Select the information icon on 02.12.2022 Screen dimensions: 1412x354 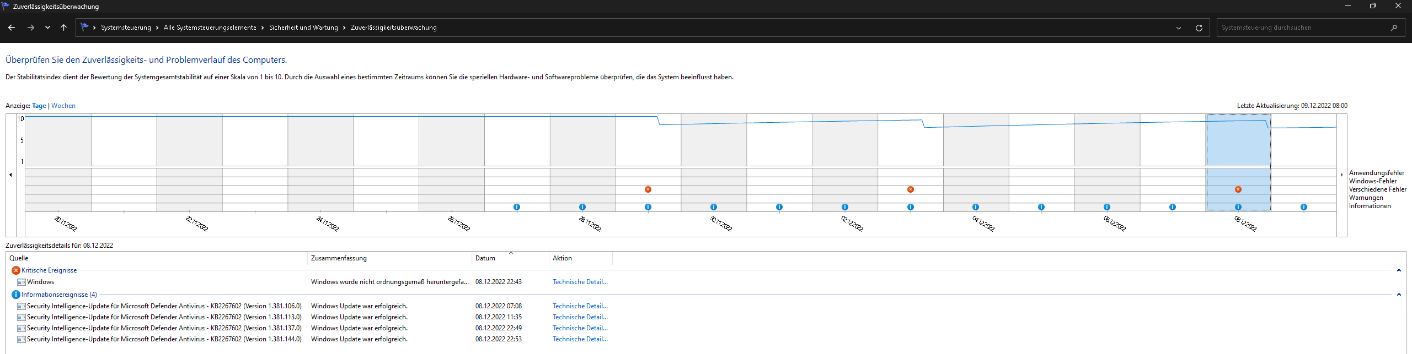pyautogui.click(x=845, y=207)
